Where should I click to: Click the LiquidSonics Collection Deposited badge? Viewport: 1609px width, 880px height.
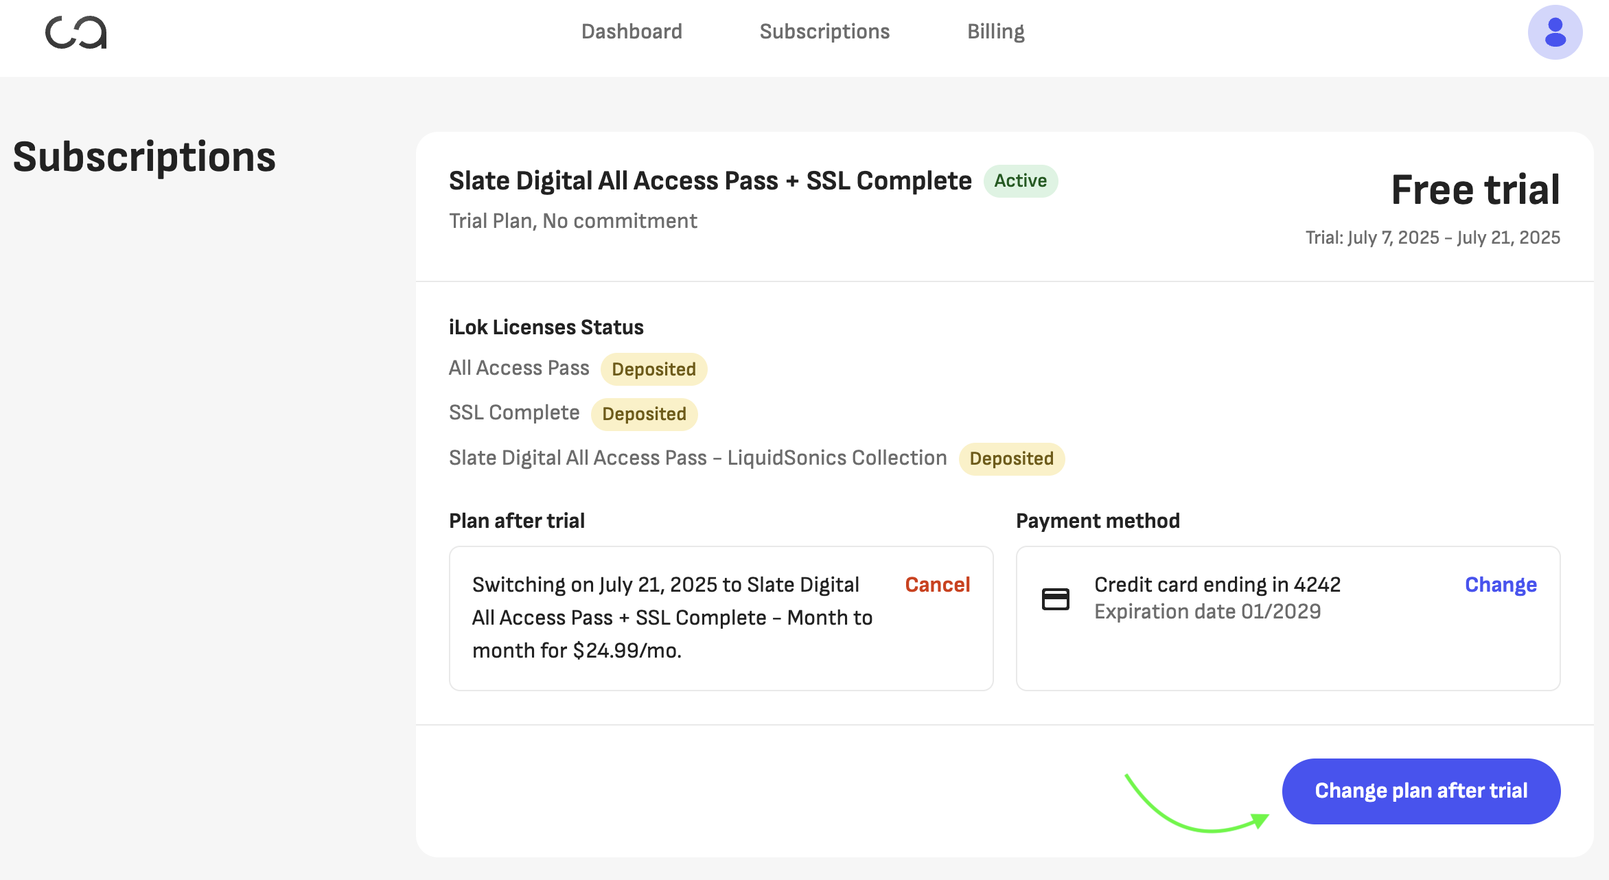click(1011, 459)
